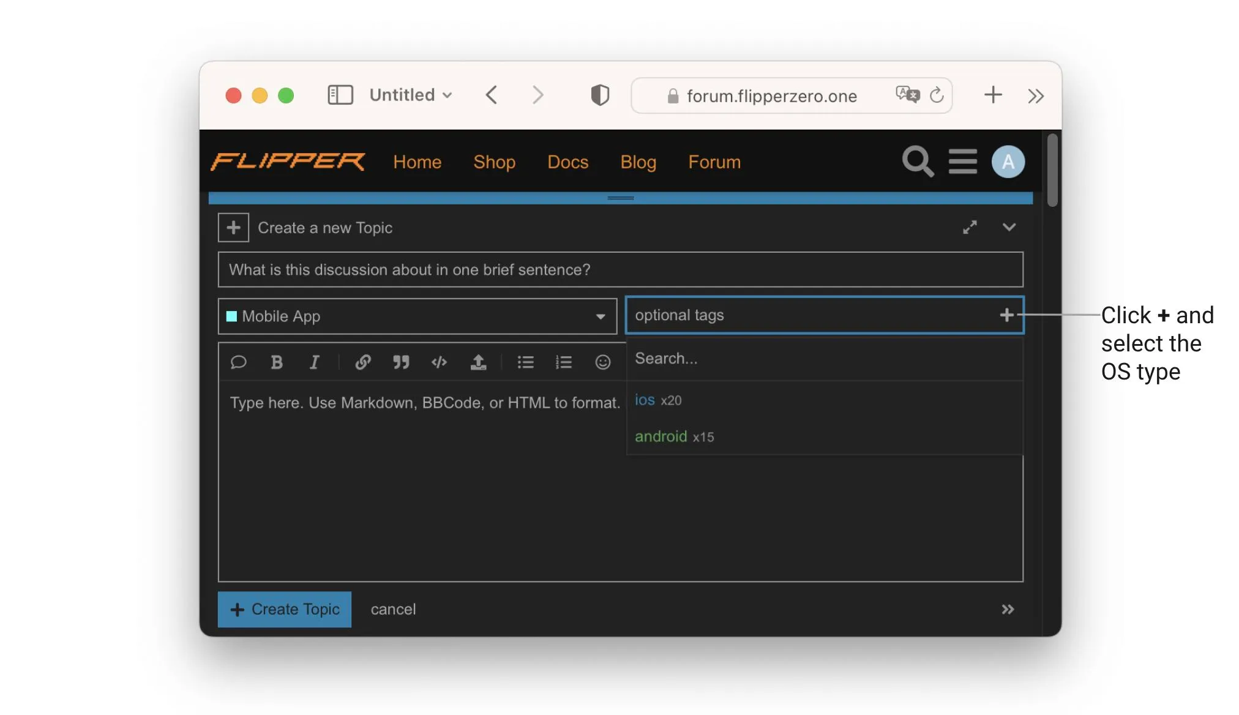The height and width of the screenshot is (715, 1239).
Task: Click the tag Search... field
Action: pyautogui.click(x=825, y=359)
